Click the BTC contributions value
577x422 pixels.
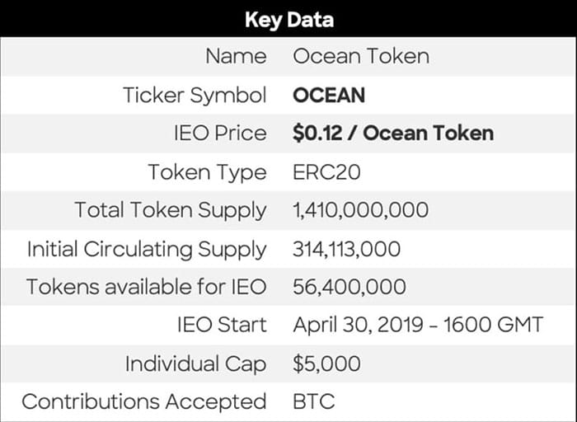pyautogui.click(x=313, y=401)
